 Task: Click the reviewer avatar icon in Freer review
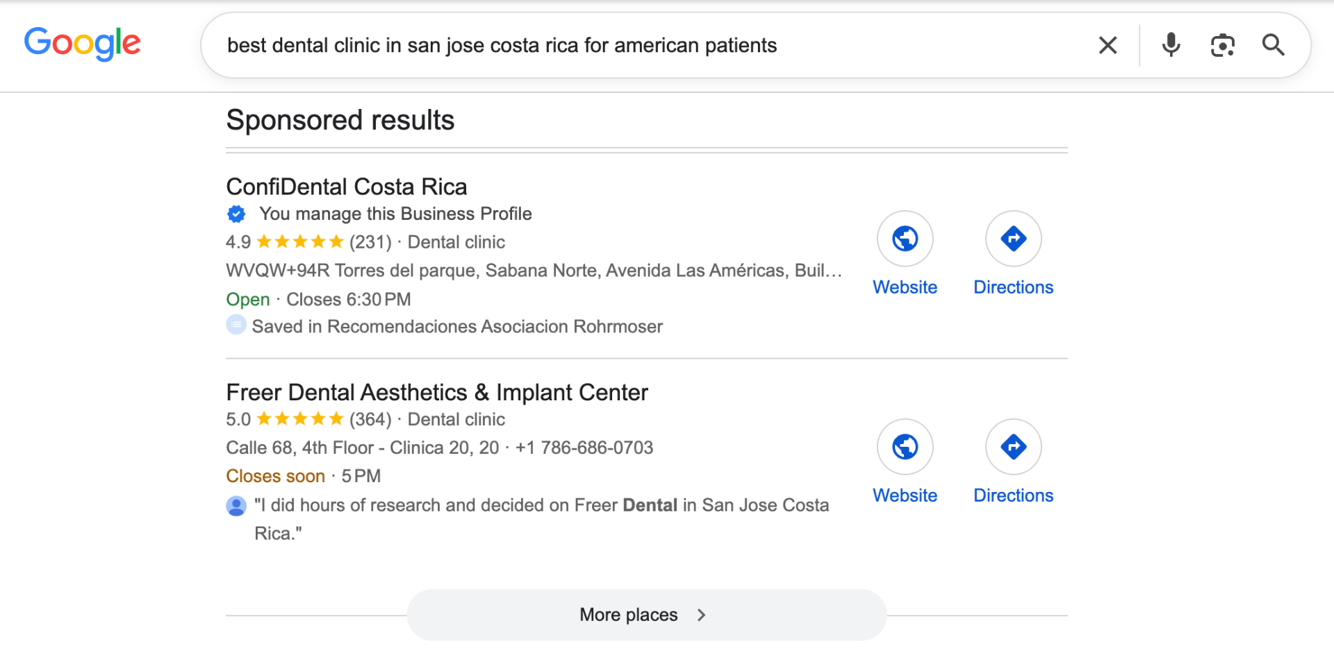(x=236, y=506)
